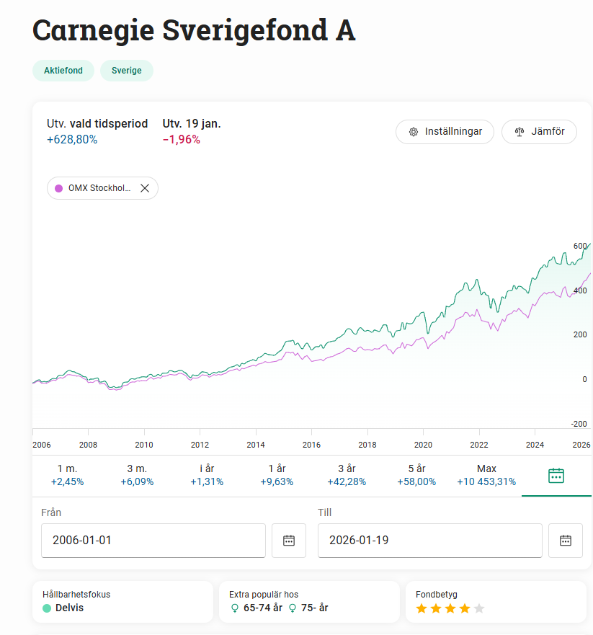Toggle the OMX Stockholm comparison chip
The width and height of the screenshot is (593, 635).
pos(97,187)
